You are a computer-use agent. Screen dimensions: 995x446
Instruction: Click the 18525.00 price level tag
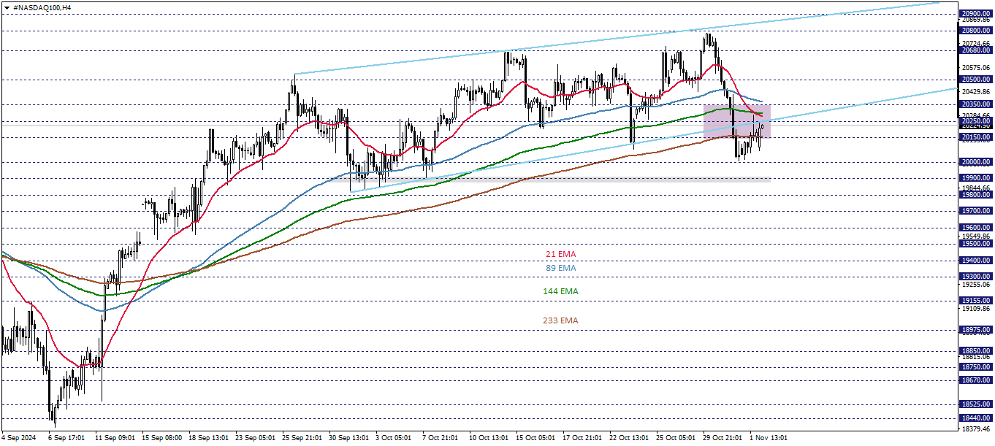[976, 404]
